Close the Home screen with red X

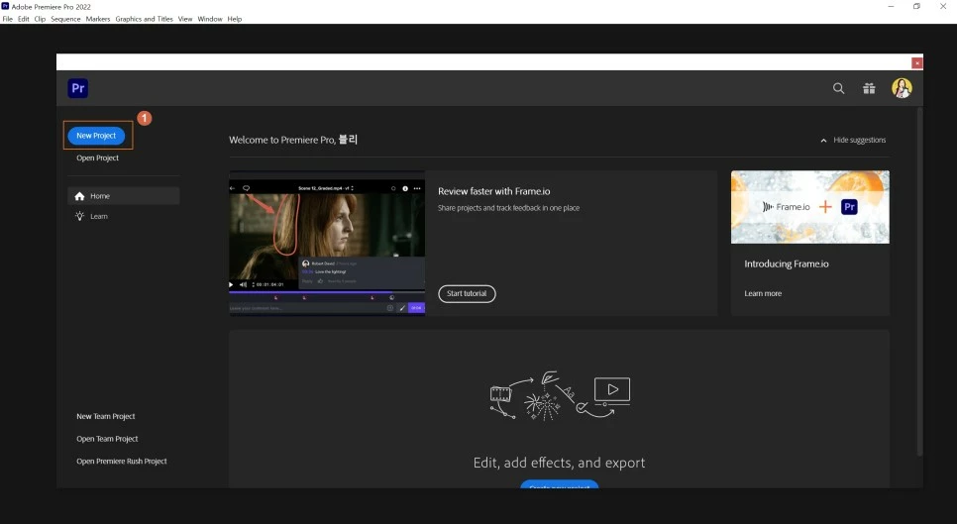[916, 62]
